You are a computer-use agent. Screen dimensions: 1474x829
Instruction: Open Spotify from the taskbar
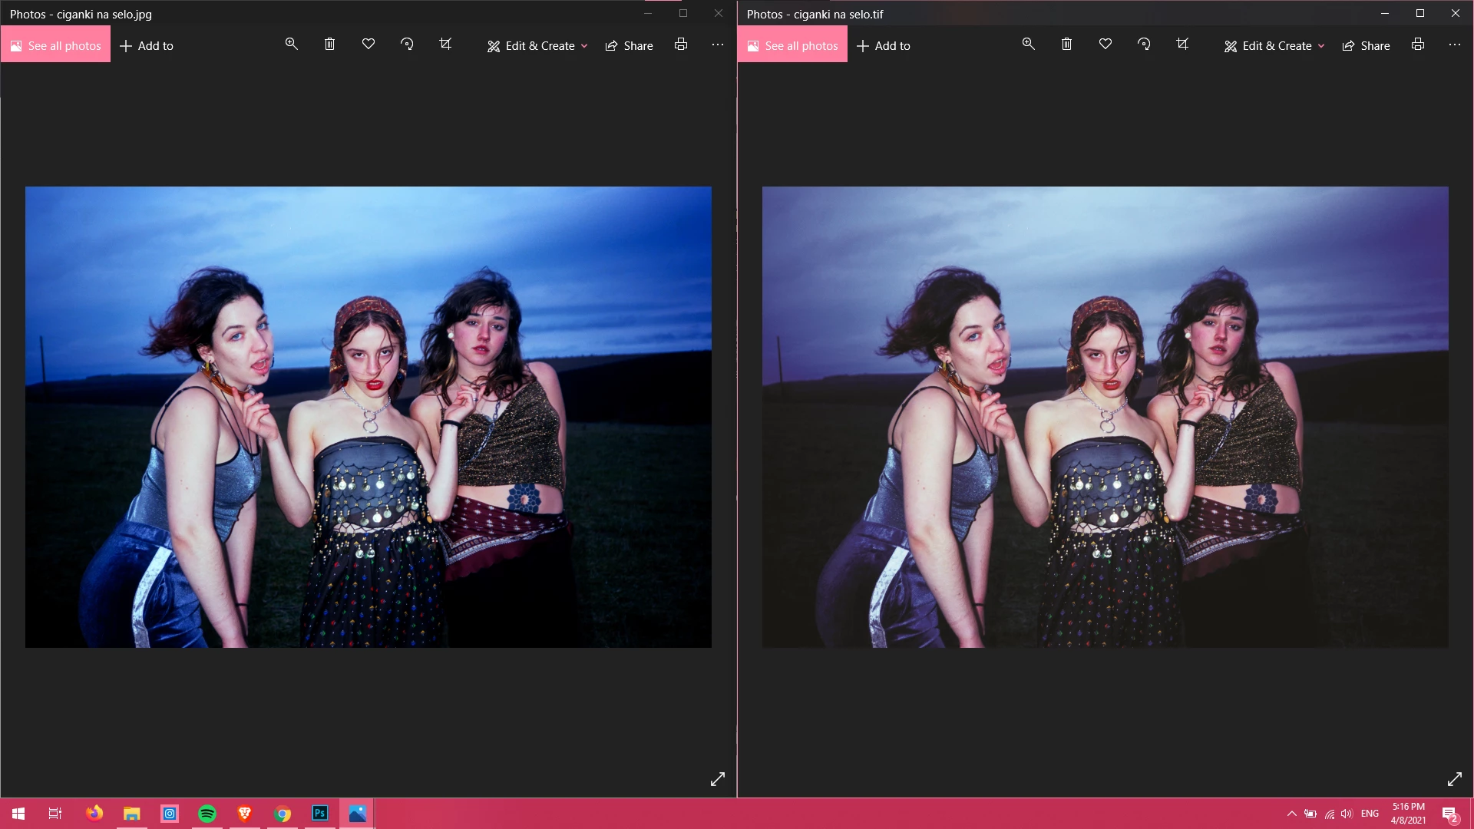tap(207, 813)
